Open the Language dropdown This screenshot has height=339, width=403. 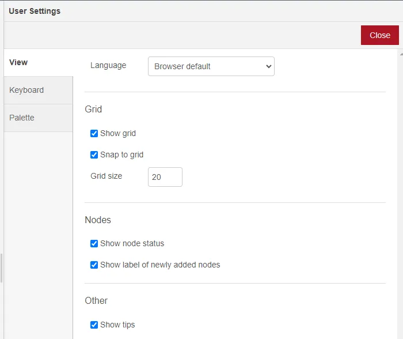pyautogui.click(x=211, y=66)
